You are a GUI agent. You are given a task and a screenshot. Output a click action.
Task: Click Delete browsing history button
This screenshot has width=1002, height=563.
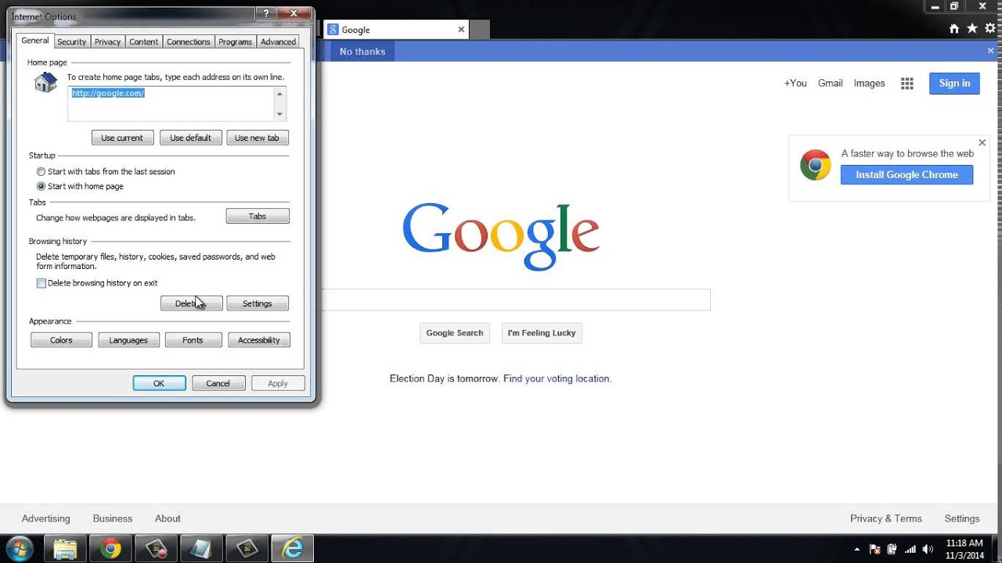pyautogui.click(x=192, y=303)
